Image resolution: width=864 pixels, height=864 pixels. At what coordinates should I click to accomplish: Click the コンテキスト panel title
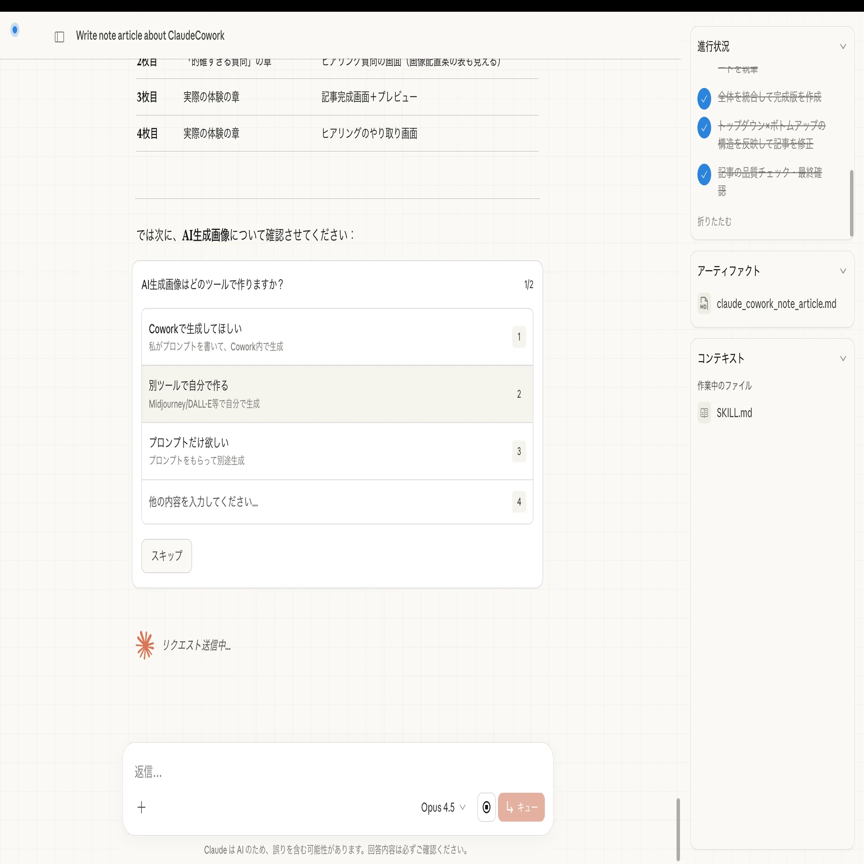point(721,358)
